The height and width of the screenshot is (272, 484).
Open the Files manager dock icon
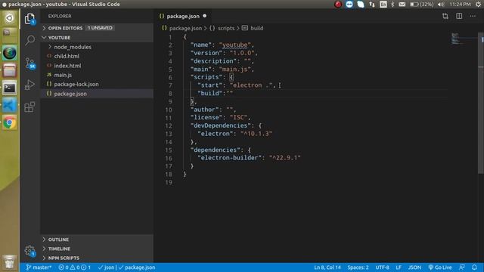[x=10, y=70]
